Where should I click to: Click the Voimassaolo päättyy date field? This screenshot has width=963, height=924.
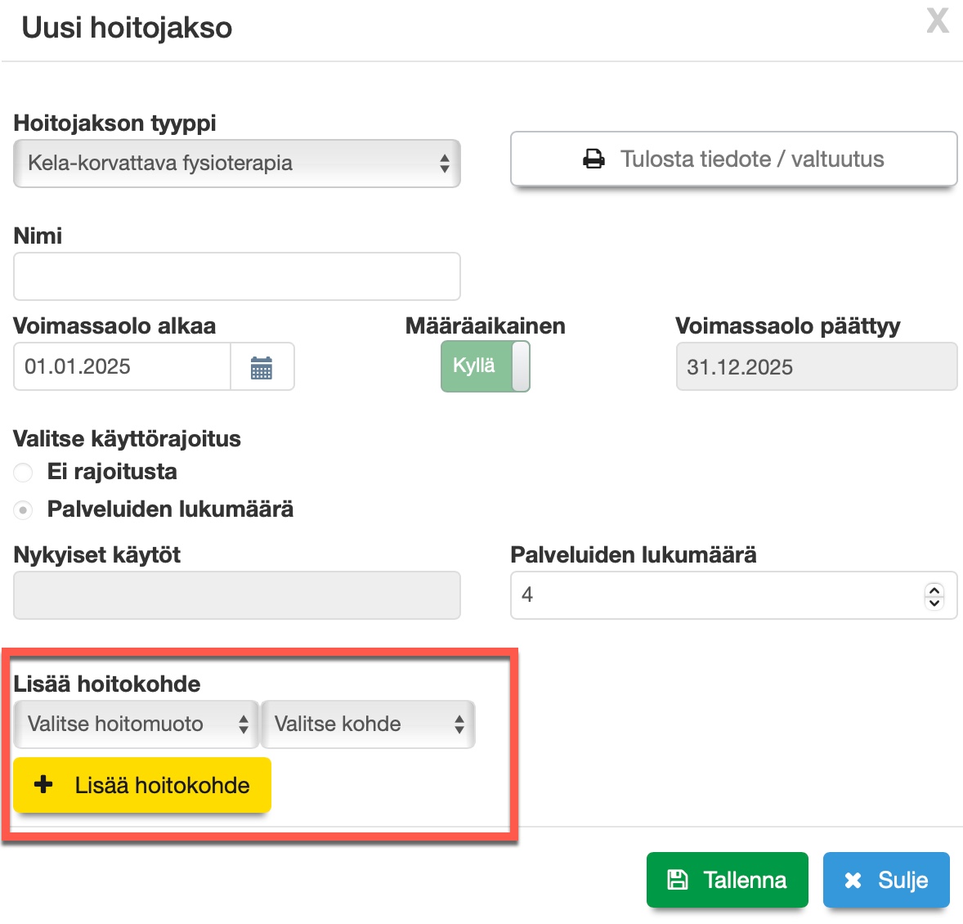[x=816, y=367]
